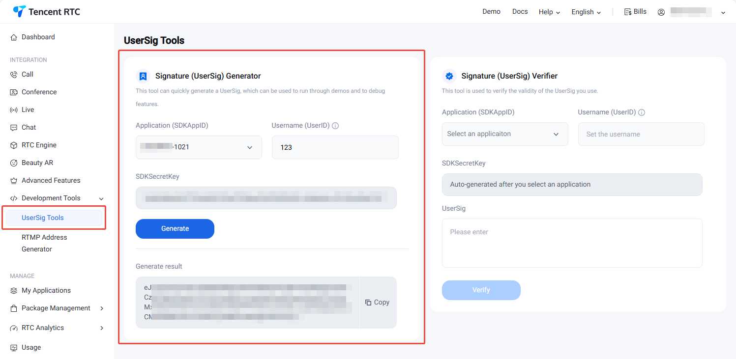Screen dimensions: 736x359
Task: Open Usage page in sidebar
Action: point(31,348)
